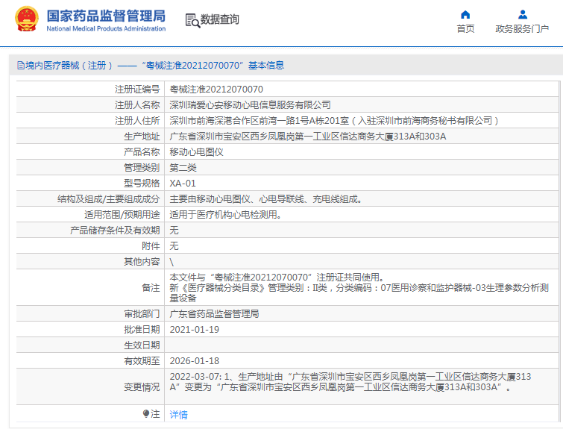Click the 注 label in last row
This screenshot has width=563, height=429.
(155, 414)
